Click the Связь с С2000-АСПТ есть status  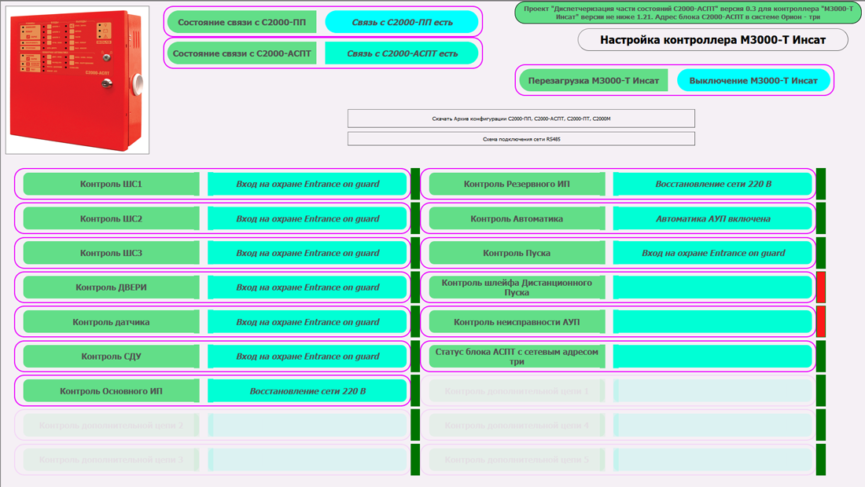(402, 53)
